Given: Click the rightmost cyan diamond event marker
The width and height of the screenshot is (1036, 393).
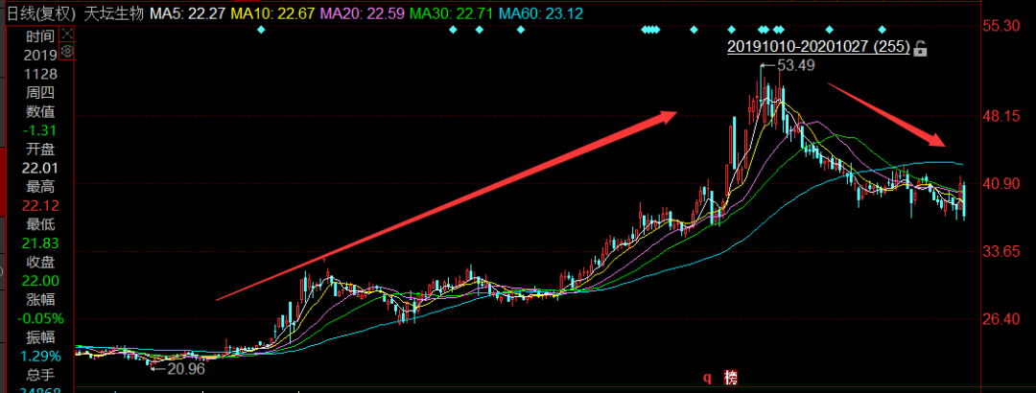Looking at the screenshot, I should pos(883,30).
